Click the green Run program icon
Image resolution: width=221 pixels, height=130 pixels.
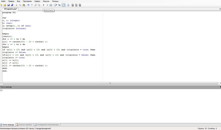pyautogui.click(x=44, y=5)
